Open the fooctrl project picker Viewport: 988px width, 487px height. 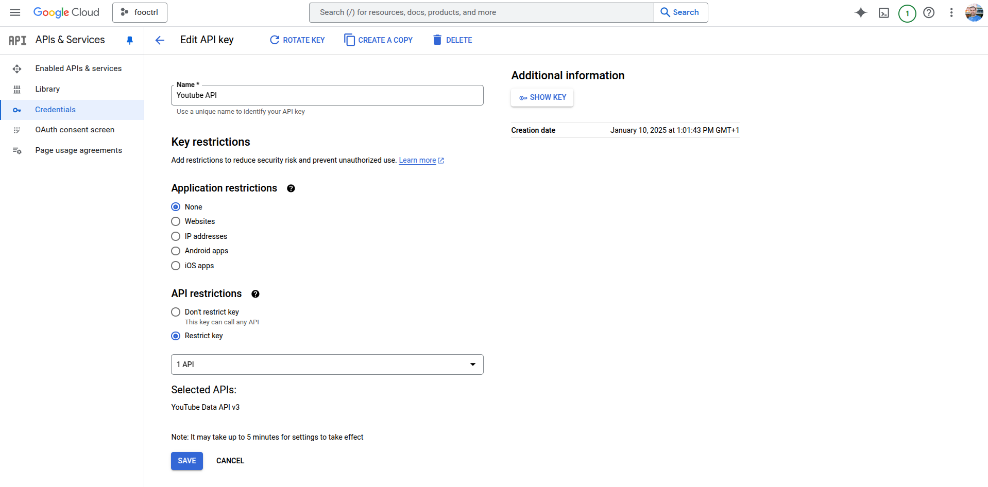[x=140, y=12]
